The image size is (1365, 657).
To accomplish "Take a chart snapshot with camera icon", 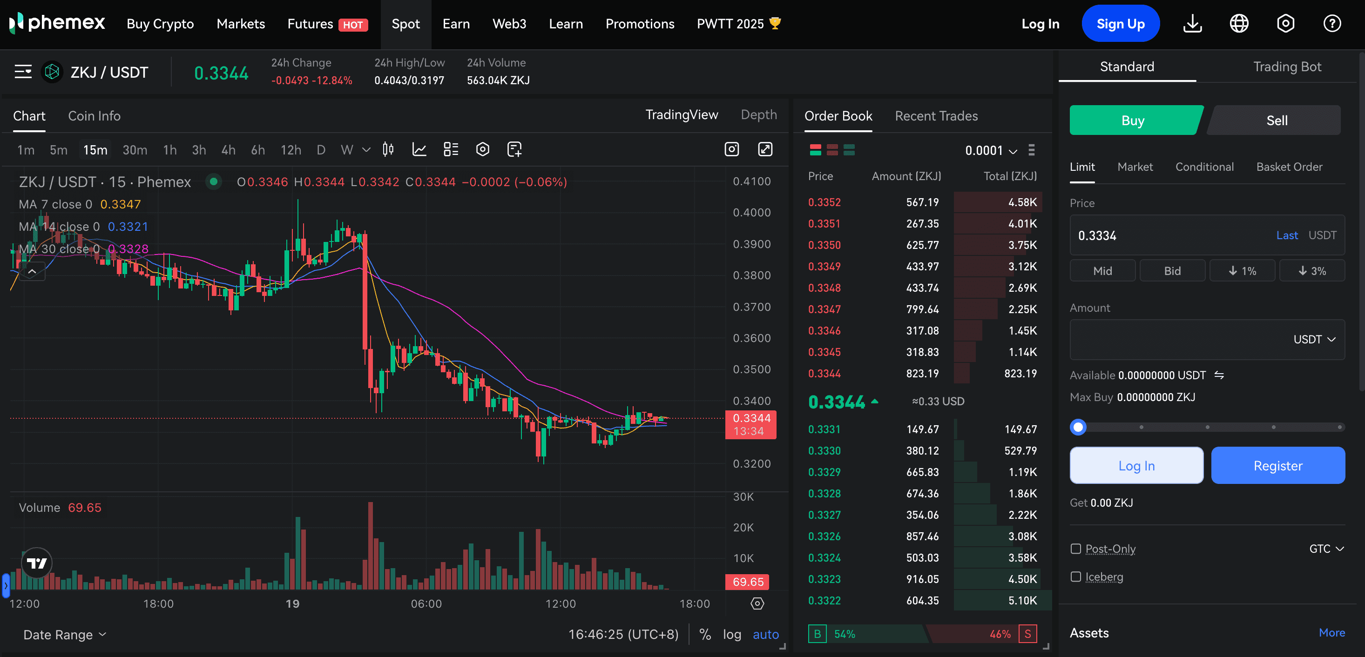I will coord(732,149).
